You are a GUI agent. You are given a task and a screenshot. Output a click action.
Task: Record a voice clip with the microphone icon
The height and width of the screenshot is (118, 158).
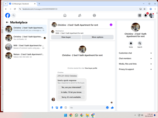click(x=52, y=108)
